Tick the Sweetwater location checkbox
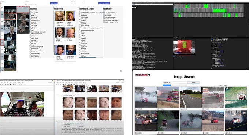The height and width of the screenshot is (135, 249). (30, 19)
